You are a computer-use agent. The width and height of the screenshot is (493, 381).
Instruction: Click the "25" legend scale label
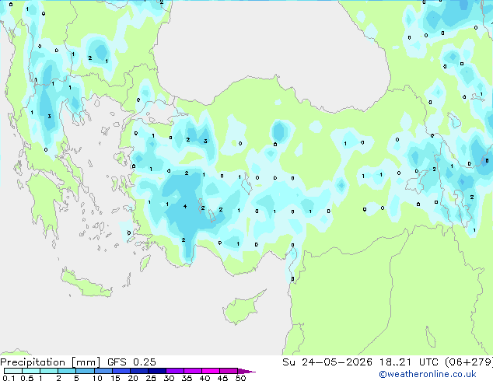pos(151,378)
